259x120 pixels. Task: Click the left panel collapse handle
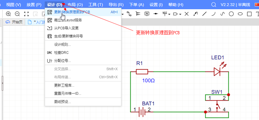[2, 83]
